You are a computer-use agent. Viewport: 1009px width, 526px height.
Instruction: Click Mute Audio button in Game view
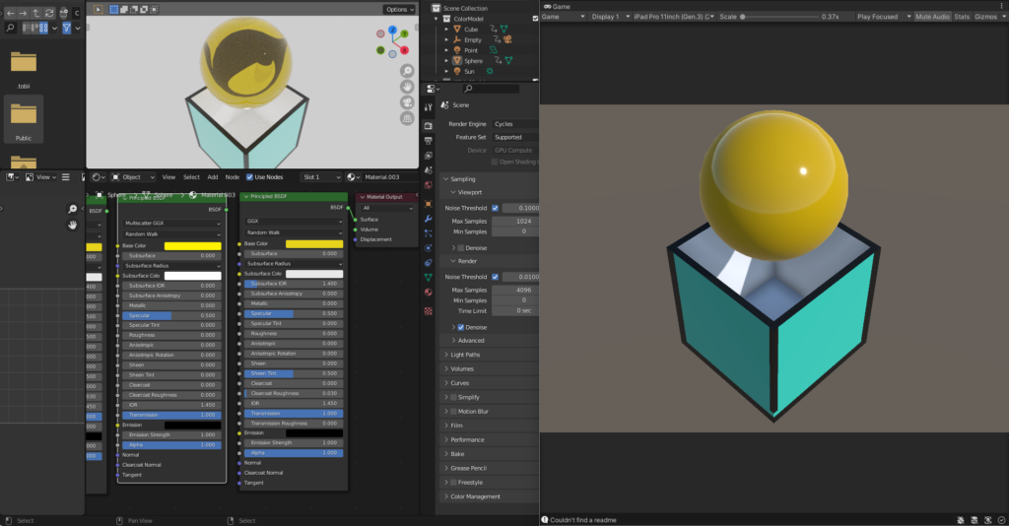click(932, 17)
